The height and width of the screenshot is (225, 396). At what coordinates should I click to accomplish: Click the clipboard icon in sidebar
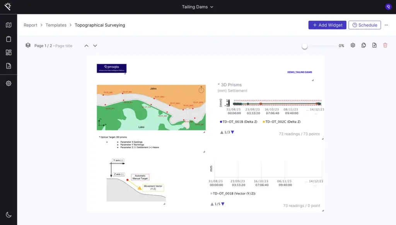pyautogui.click(x=9, y=39)
